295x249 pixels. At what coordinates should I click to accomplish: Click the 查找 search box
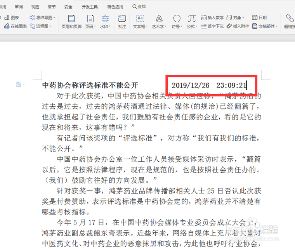click(139, 7)
